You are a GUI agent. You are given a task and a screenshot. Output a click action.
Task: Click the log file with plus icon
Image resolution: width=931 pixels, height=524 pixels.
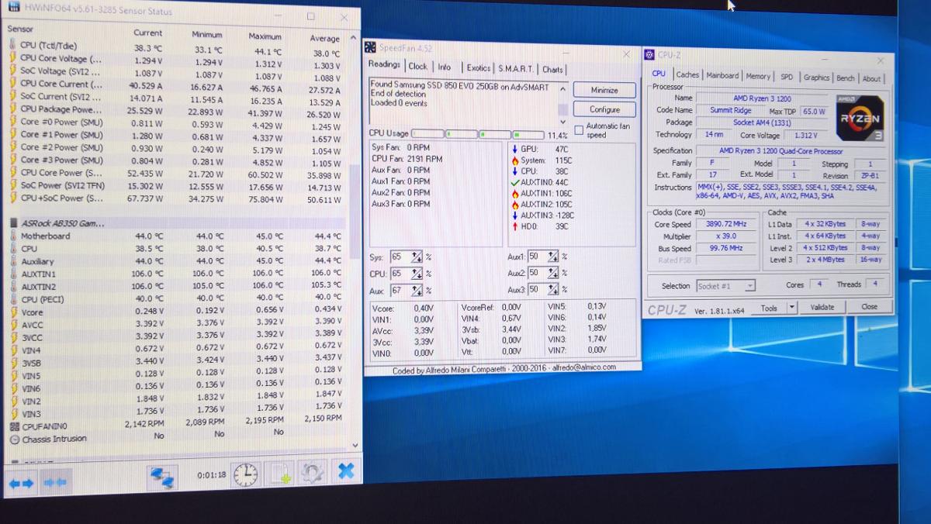pos(279,474)
